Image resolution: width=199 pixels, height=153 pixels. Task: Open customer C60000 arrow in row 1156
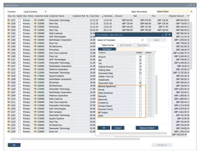click(x=35, y=46)
